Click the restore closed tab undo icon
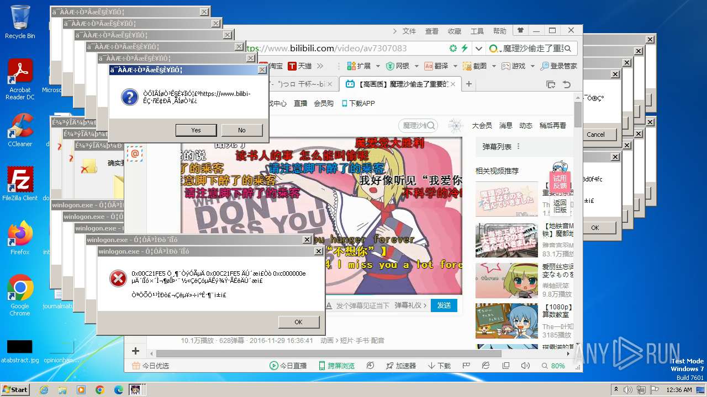Screen dimensions: 707x397 pyautogui.click(x=567, y=84)
